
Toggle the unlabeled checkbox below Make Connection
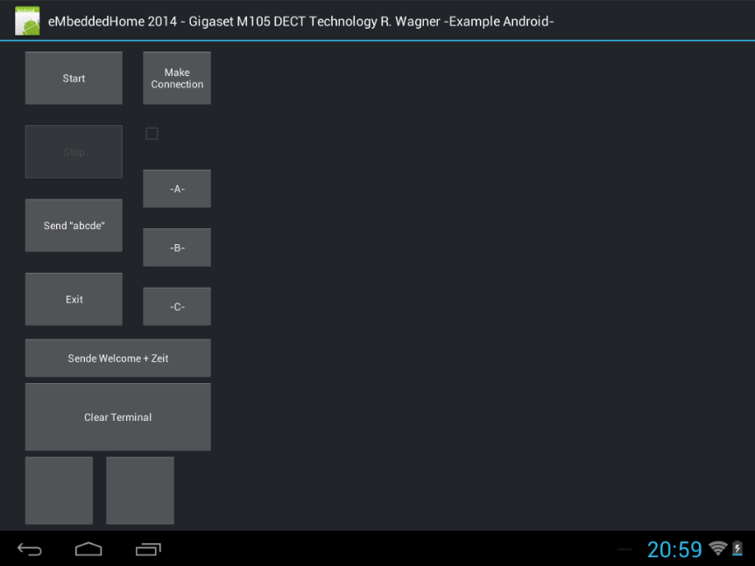click(x=152, y=133)
